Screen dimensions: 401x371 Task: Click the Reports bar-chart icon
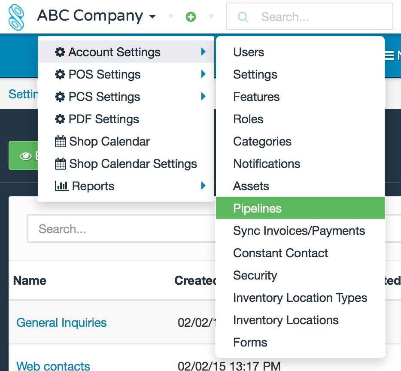61,185
